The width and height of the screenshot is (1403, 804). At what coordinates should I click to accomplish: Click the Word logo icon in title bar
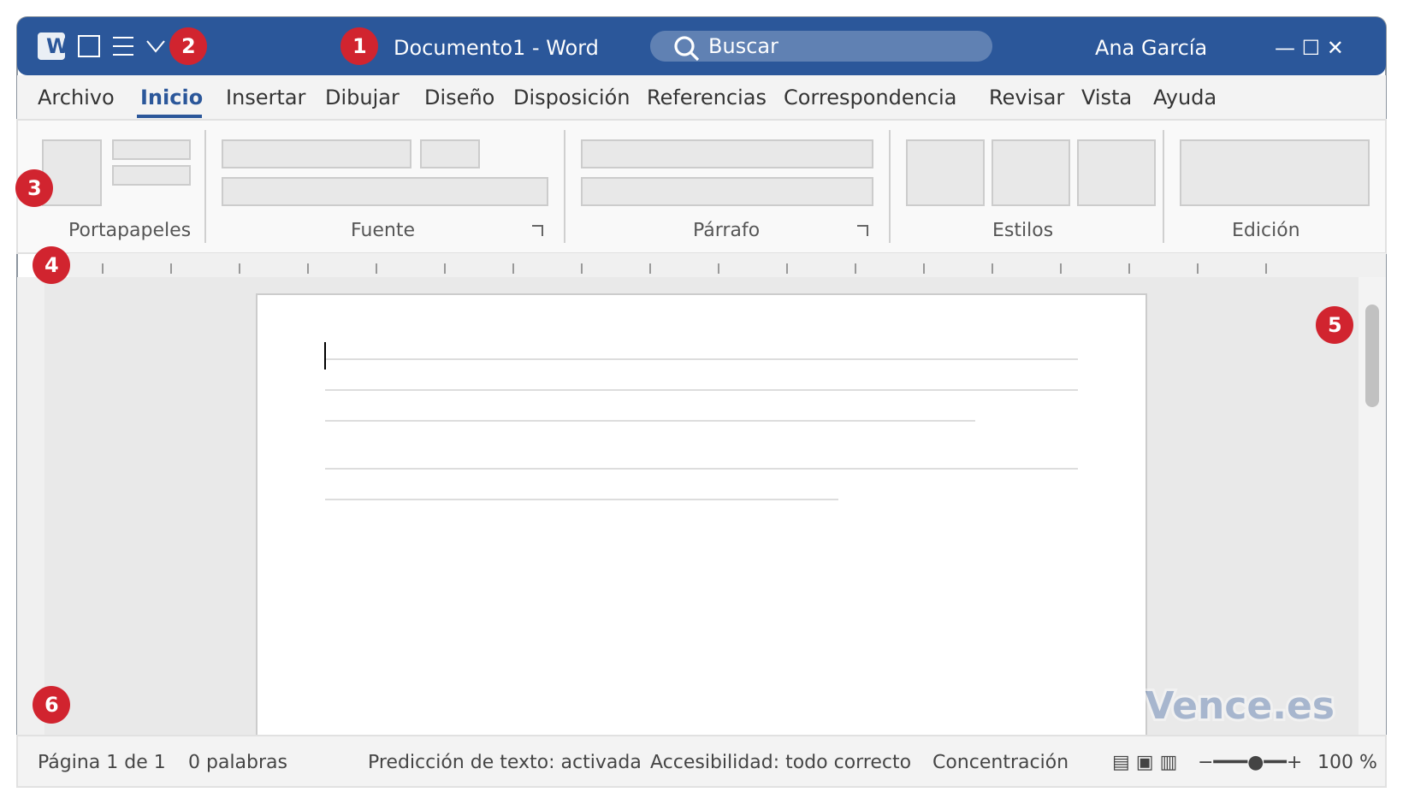point(51,46)
